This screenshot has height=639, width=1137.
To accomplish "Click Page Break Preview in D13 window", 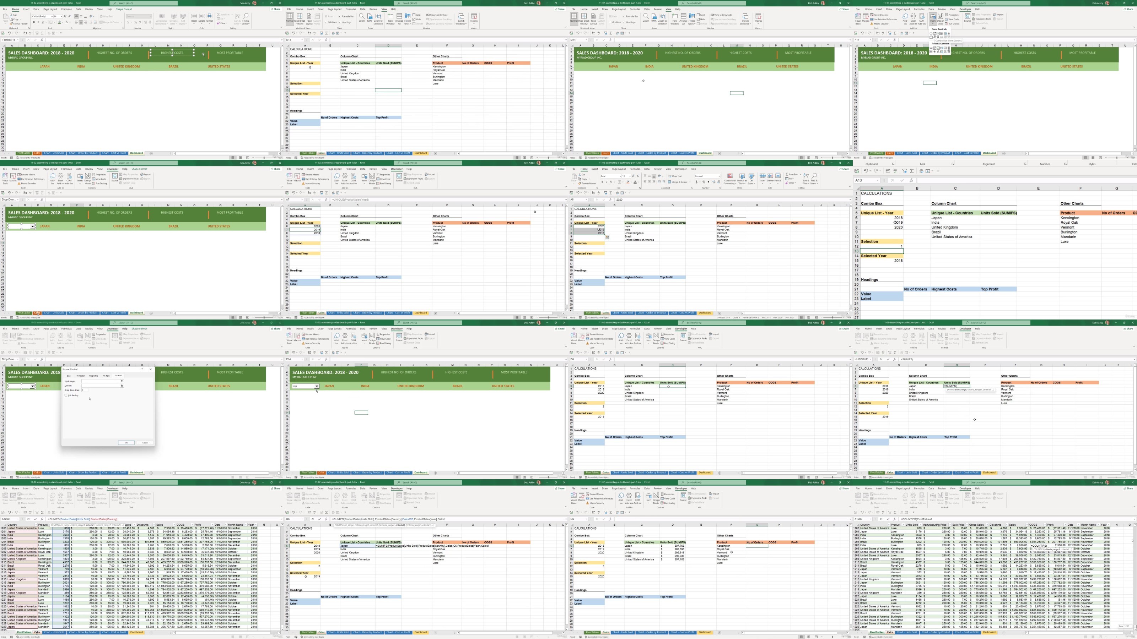I will [300, 19].
